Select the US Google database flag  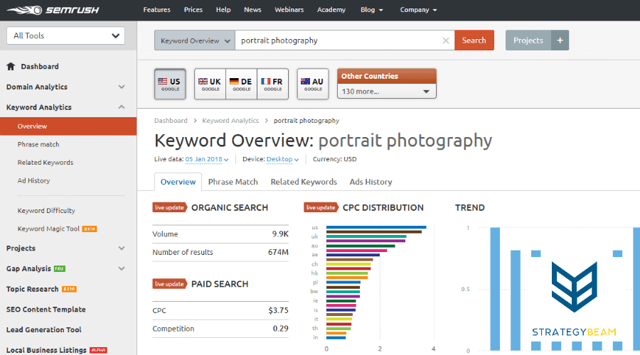click(x=170, y=84)
